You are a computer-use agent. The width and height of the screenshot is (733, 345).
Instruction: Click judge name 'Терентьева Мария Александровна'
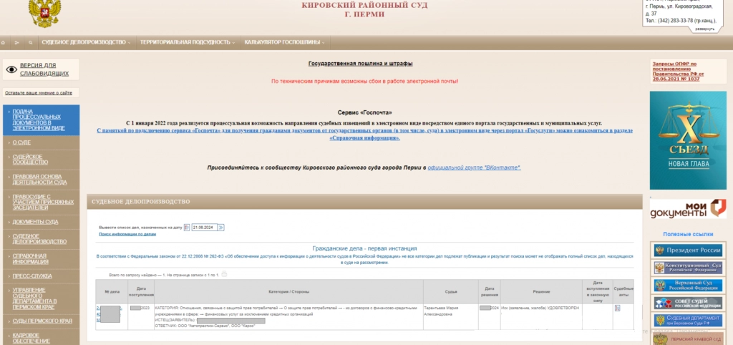click(441, 311)
